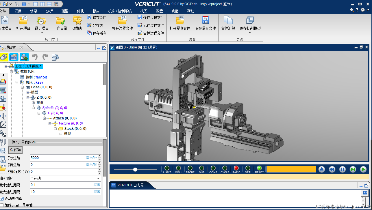The width and height of the screenshot is (372, 210).
Task: Toggle the CYCLE status light
Action: [225, 168]
